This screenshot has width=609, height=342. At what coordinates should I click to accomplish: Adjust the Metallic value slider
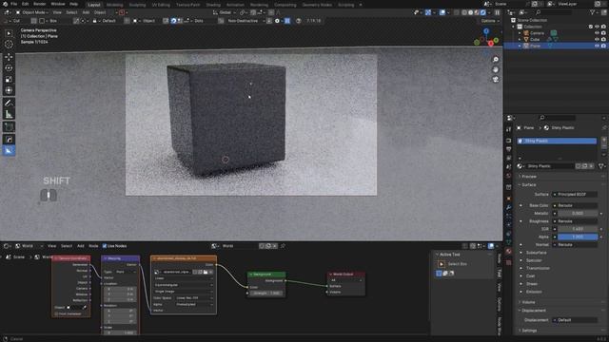[x=578, y=213]
